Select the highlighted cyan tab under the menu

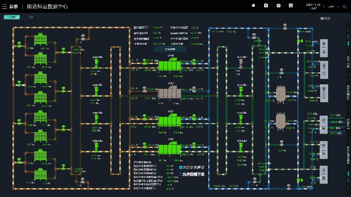point(11,17)
